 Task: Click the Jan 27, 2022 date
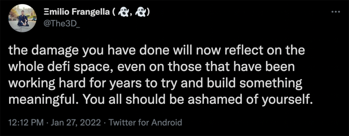[x=76, y=122]
